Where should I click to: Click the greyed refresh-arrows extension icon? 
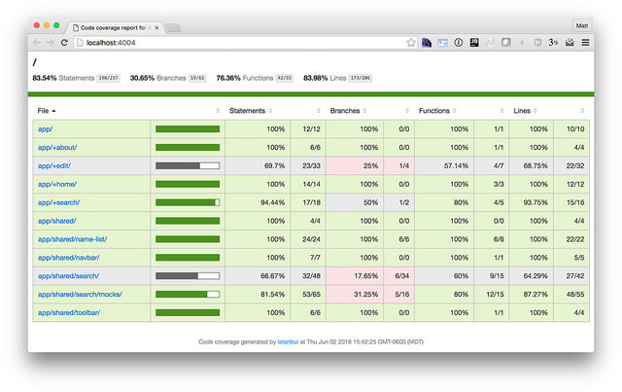490,43
